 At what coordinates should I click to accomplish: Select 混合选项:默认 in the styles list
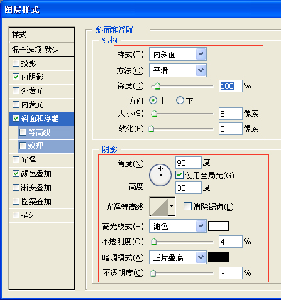tap(41, 50)
